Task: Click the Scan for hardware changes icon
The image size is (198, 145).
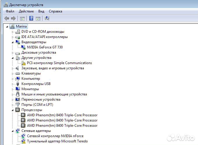Action: click(47, 18)
